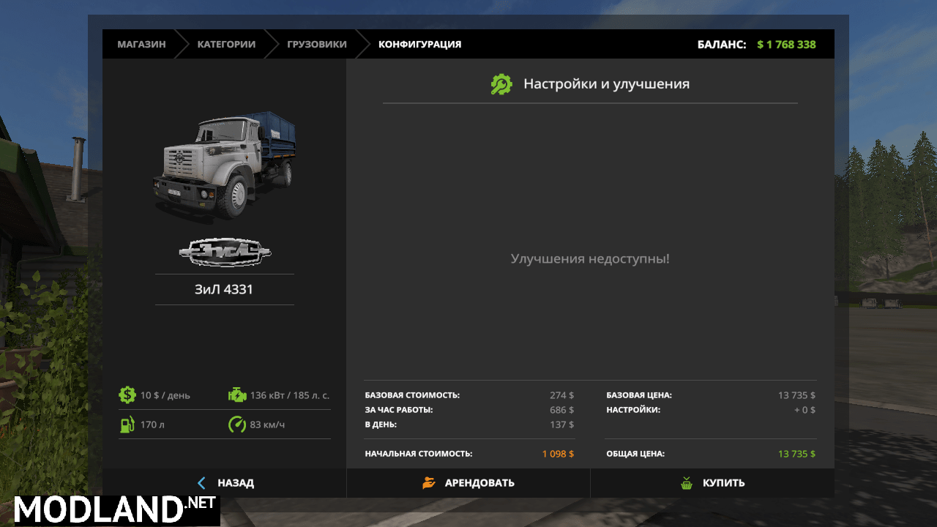Click the БАЗОВАЯ СТОИМОСТЬ: label

pos(412,395)
